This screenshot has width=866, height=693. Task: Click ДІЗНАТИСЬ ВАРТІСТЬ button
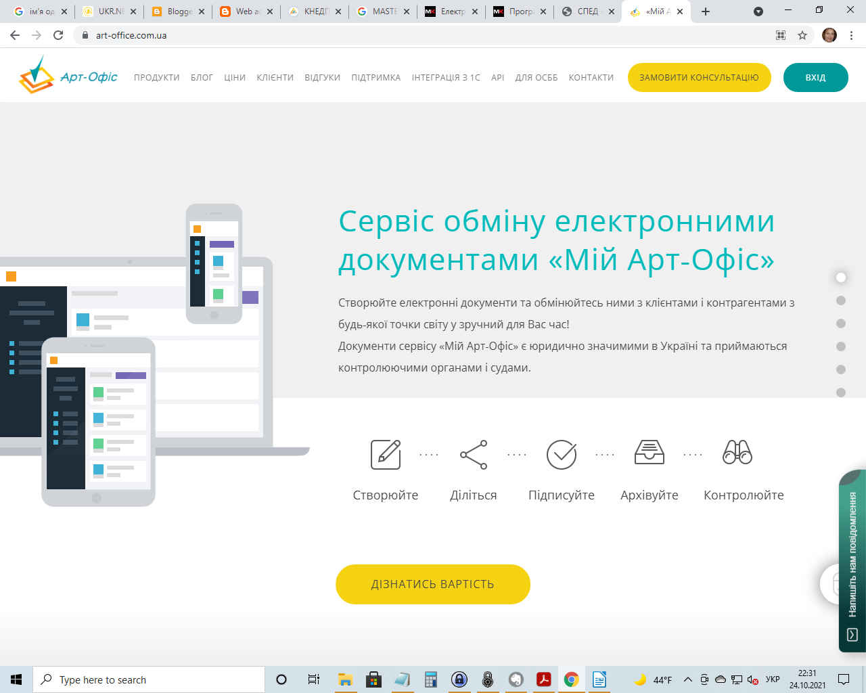(433, 584)
